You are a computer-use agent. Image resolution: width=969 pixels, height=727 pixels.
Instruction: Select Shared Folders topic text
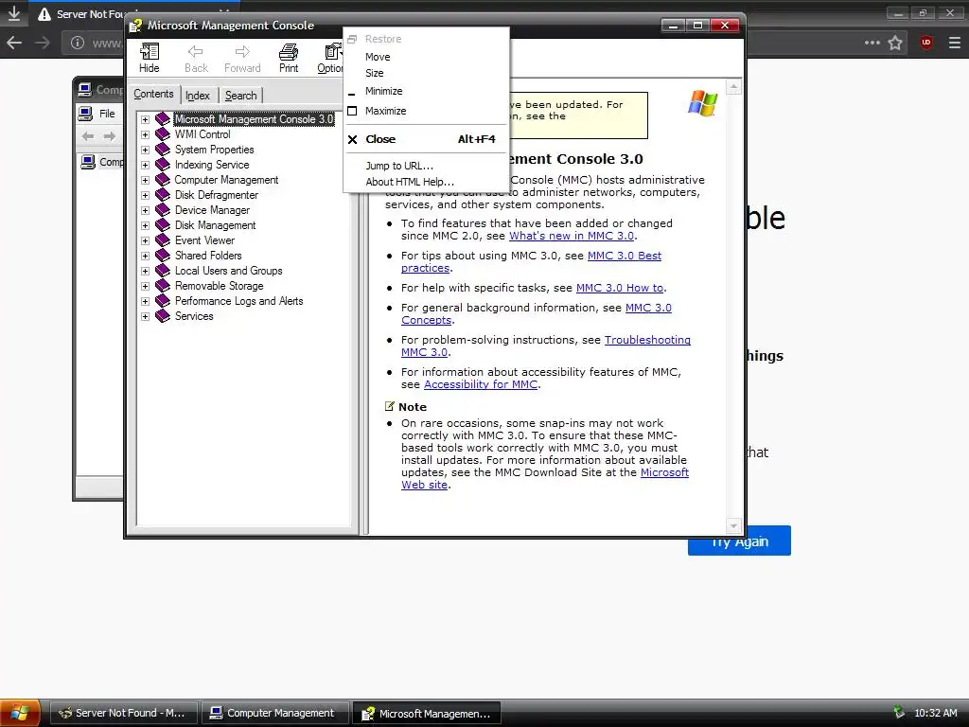coord(208,256)
